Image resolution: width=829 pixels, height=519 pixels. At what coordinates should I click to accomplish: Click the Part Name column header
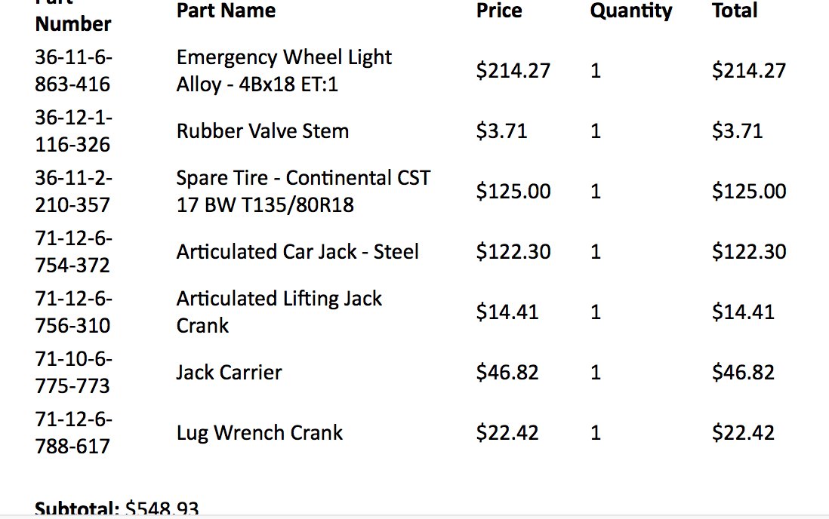coord(226,11)
